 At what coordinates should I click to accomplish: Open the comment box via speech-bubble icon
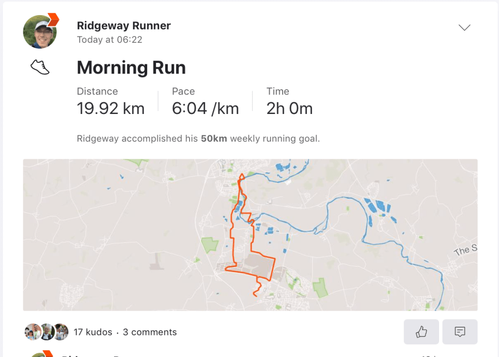click(460, 332)
